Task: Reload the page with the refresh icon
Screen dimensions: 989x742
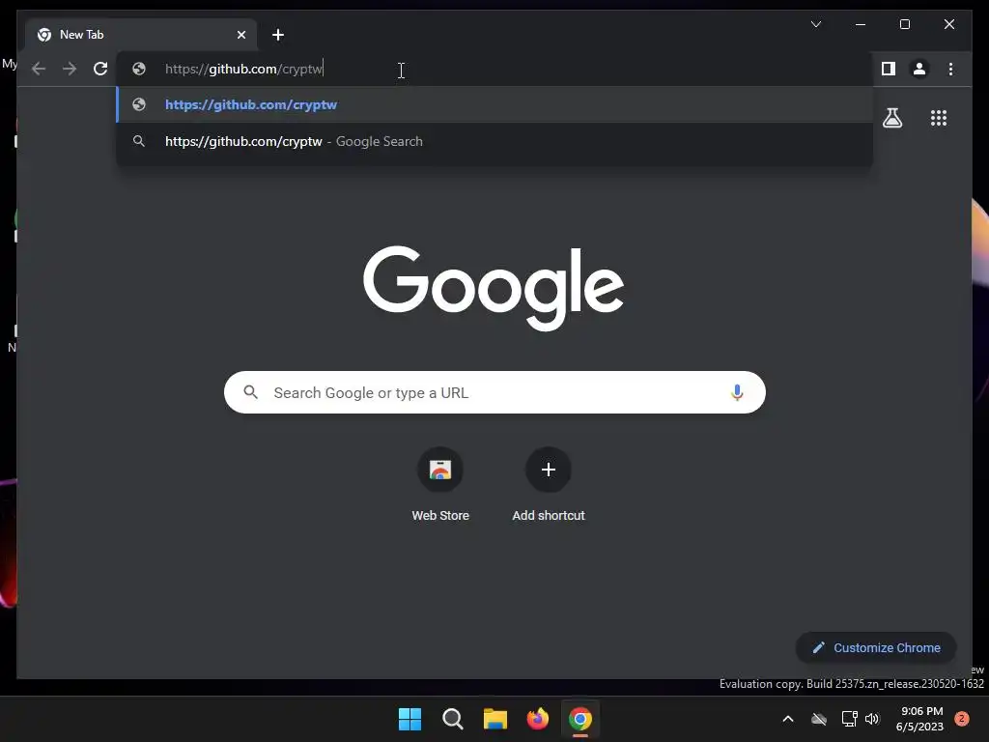Action: point(100,69)
